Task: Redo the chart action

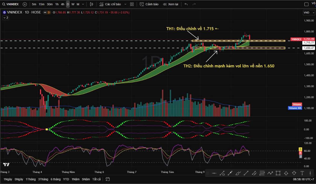Action: click(194, 4)
